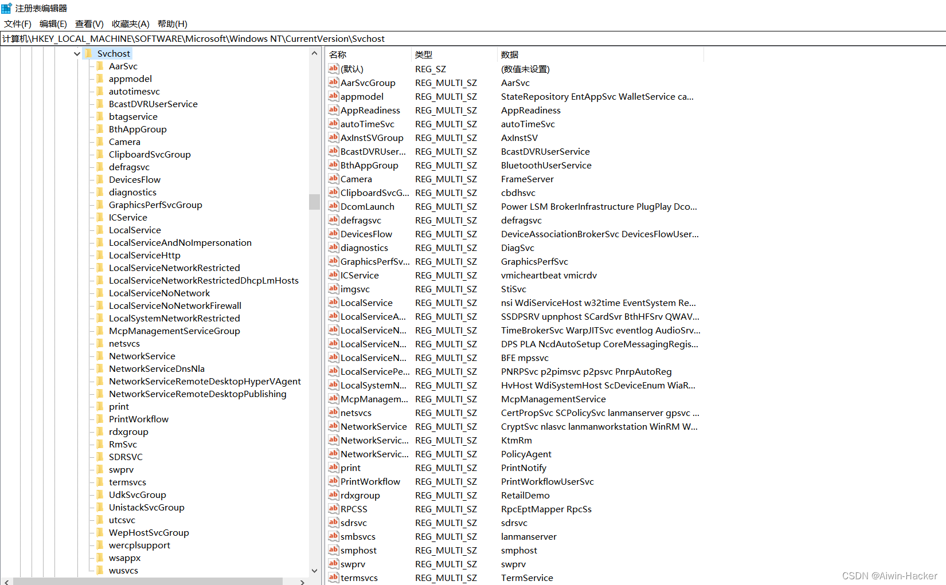Click the 数据 column header
This screenshot has width=946, height=585.
click(x=600, y=54)
